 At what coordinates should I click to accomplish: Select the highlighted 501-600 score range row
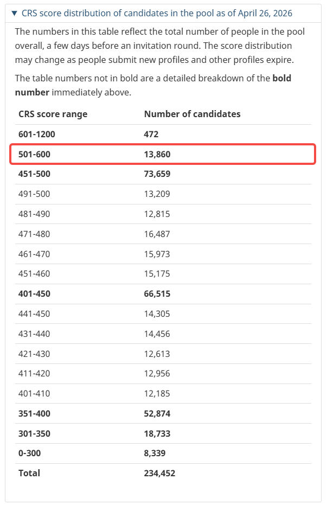pyautogui.click(x=163, y=154)
